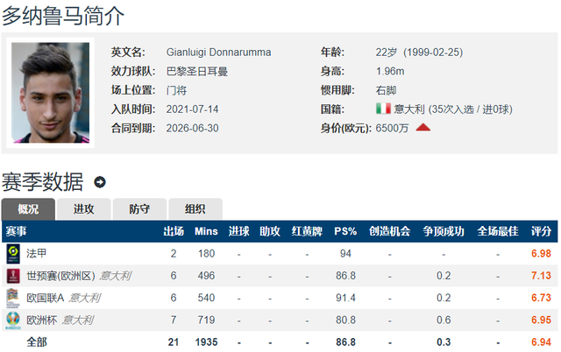Click the 争顶成功 column header

pyautogui.click(x=444, y=231)
